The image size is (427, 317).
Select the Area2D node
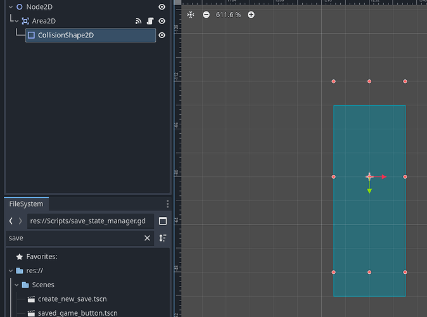44,21
